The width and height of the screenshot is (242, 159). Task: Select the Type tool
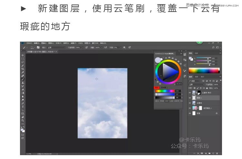23,106
